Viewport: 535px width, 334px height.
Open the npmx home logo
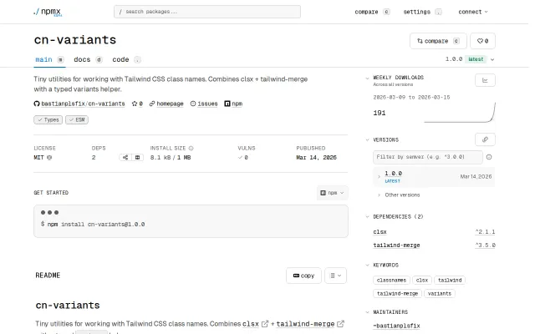pos(48,12)
